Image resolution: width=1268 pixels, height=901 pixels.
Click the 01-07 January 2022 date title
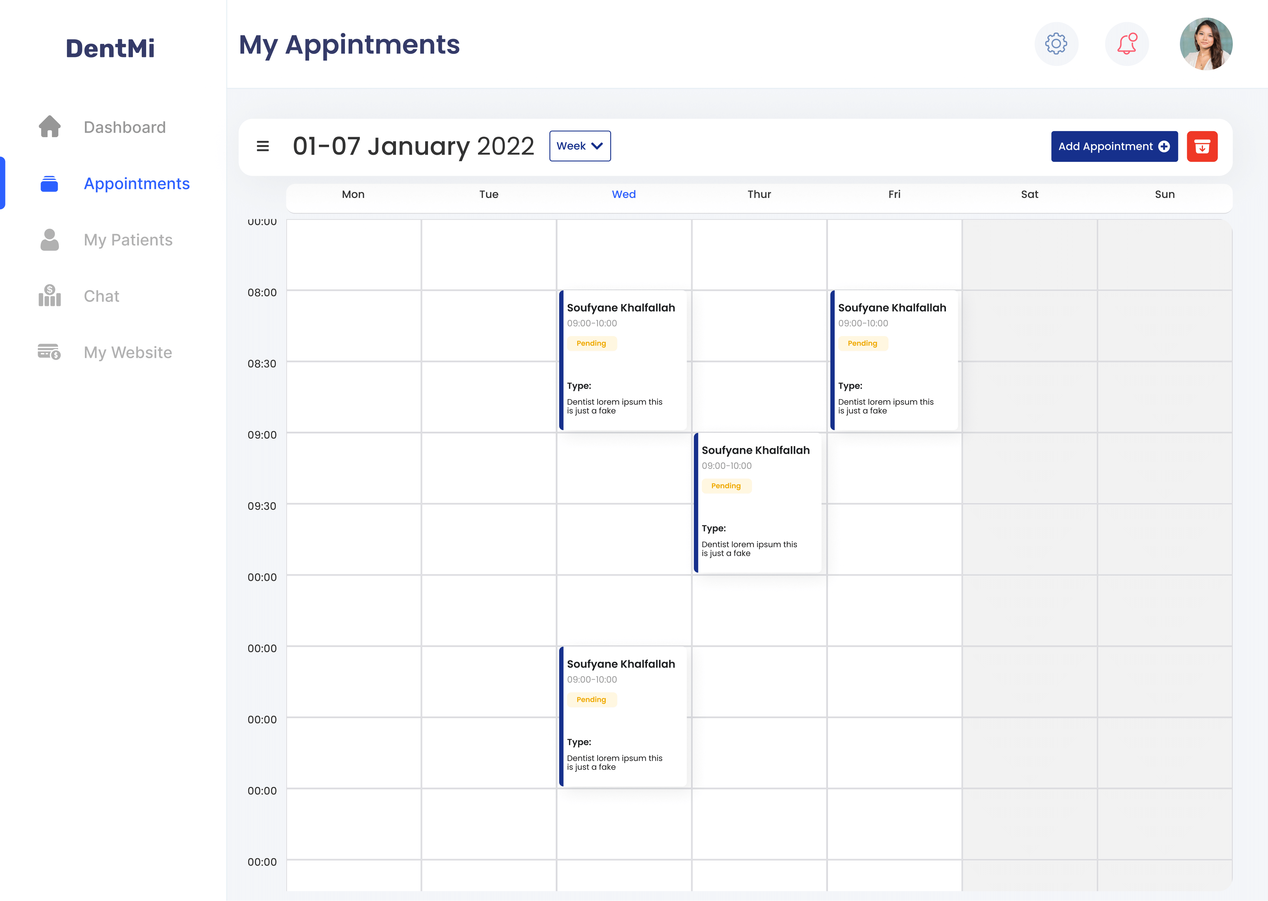tap(413, 146)
